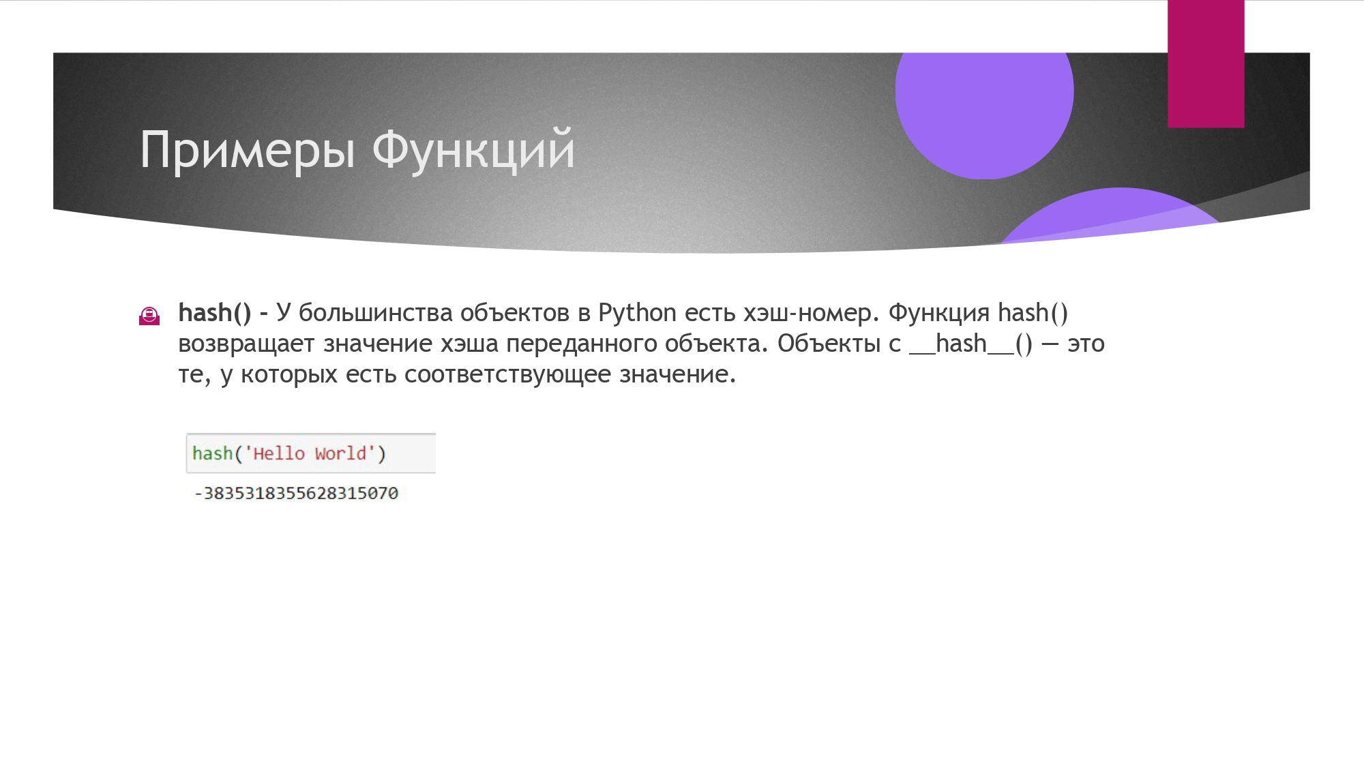Click the '__hash__()' text in the paragraph
Viewport: 1364px width, 767px height.
tap(971, 344)
